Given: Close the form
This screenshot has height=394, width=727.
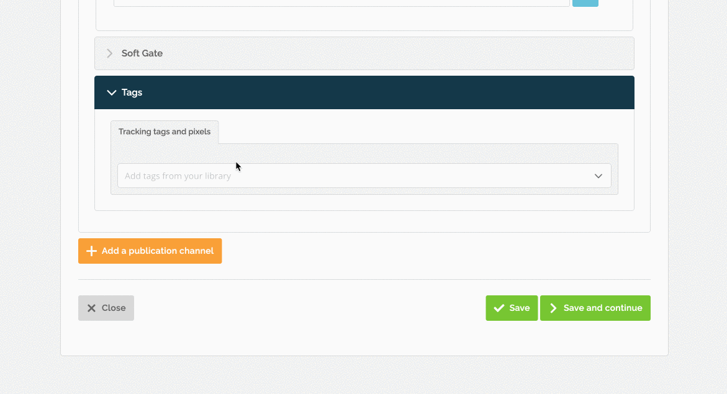Looking at the screenshot, I should click(x=106, y=308).
